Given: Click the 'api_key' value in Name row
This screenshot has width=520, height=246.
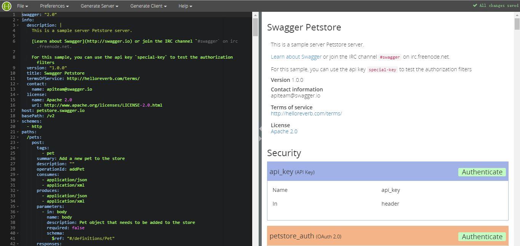Looking at the screenshot, I should click(x=390, y=190).
